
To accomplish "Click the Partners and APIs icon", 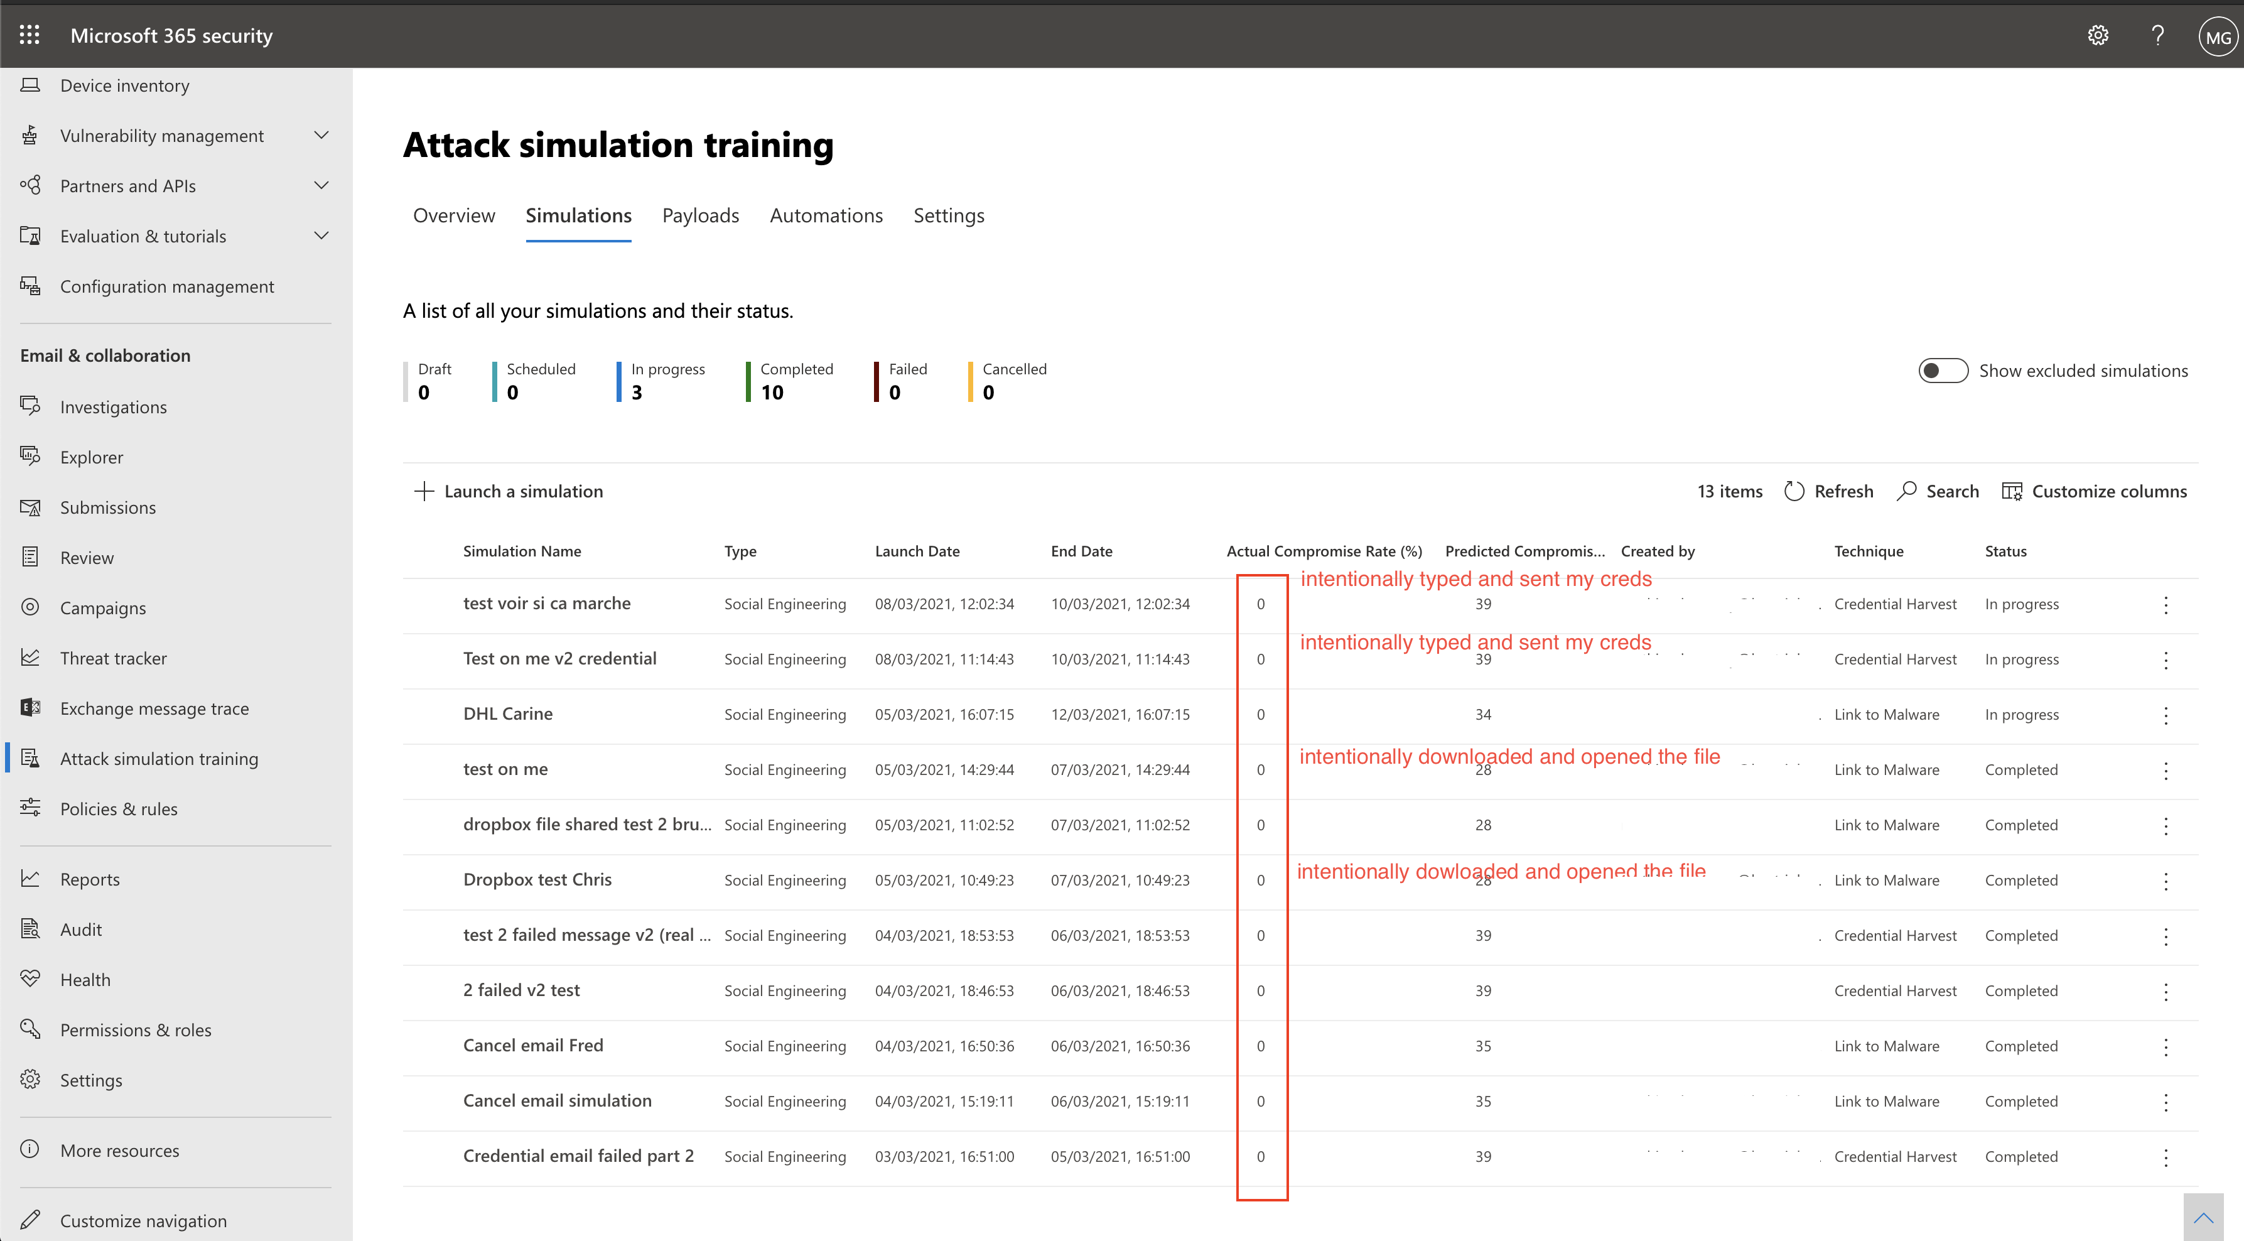I will (x=31, y=186).
